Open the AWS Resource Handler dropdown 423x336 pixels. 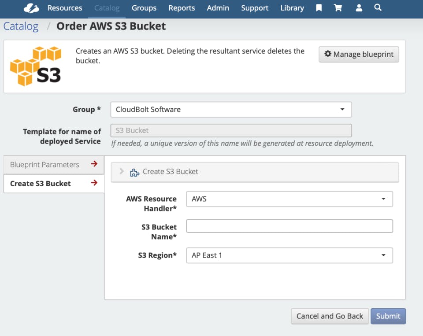289,199
